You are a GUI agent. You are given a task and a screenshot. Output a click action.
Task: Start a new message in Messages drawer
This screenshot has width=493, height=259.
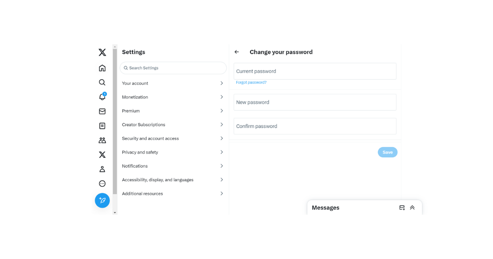click(402, 208)
